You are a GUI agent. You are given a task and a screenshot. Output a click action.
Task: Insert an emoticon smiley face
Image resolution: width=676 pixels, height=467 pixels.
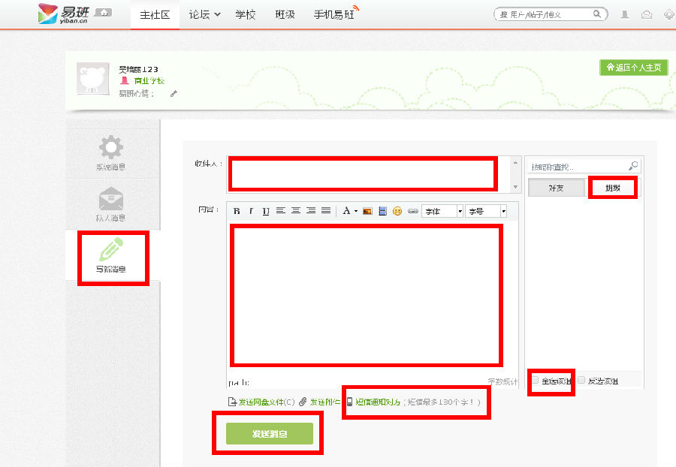[397, 211]
